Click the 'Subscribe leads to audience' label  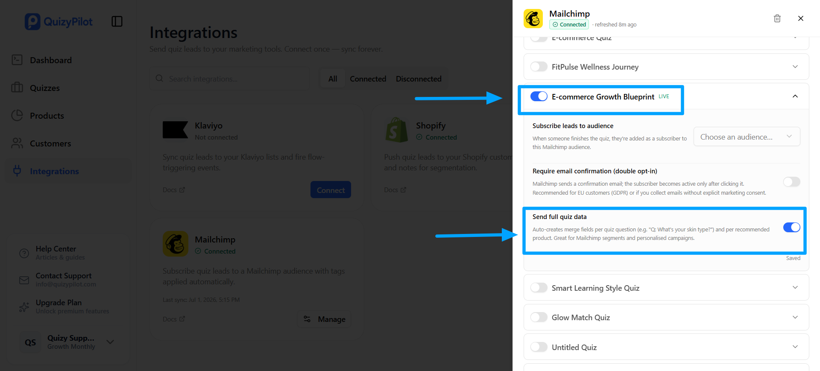pos(573,126)
